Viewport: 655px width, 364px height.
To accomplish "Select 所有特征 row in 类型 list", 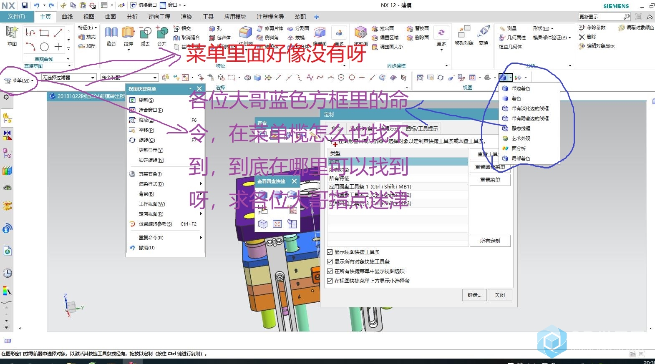I will (x=398, y=178).
